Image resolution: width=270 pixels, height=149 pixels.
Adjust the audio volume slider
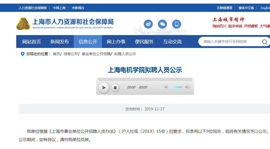[x=176, y=87]
